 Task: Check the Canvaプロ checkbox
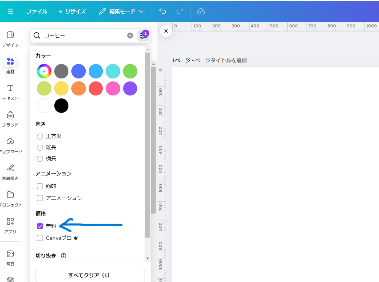(40, 238)
